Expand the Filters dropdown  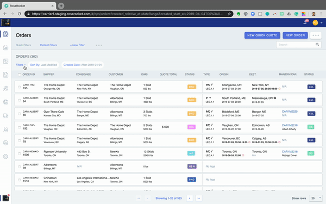pos(21,65)
